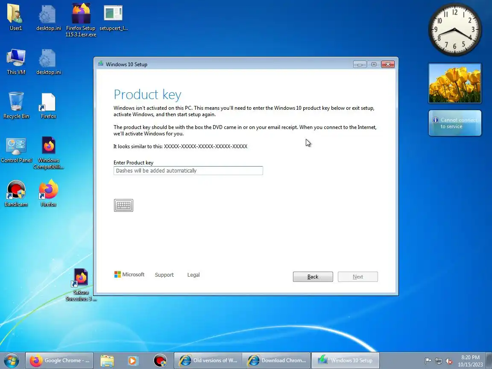The width and height of the screenshot is (492, 369).
Task: Switch to Google Chrome Firefox taskbar window
Action: pos(59,360)
